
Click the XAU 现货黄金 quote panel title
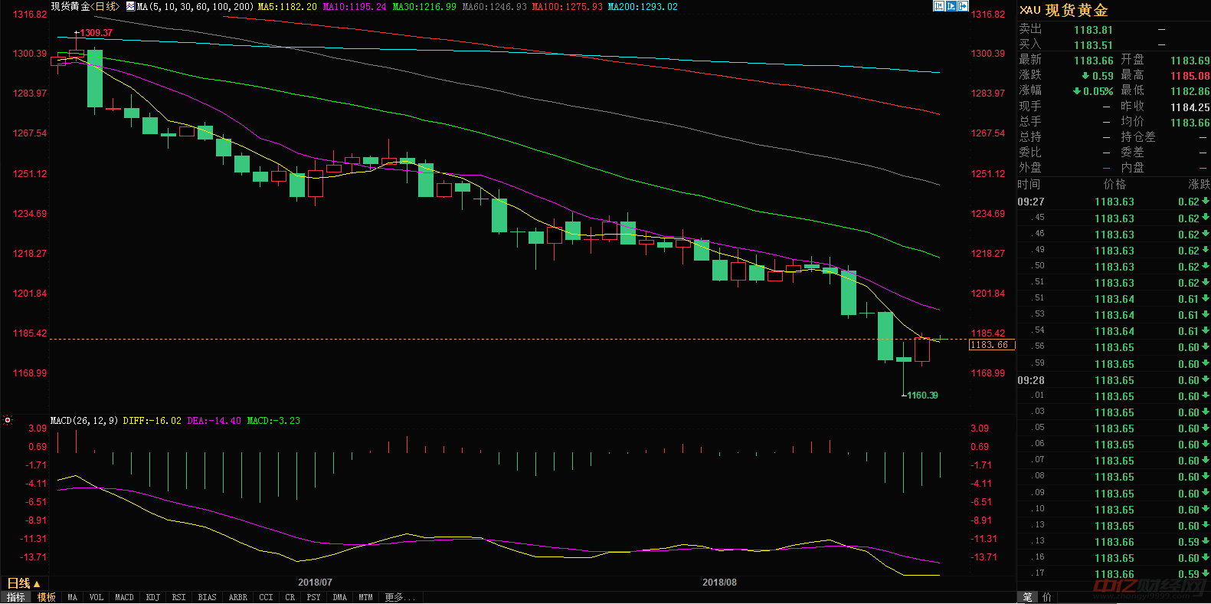pyautogui.click(x=1063, y=10)
